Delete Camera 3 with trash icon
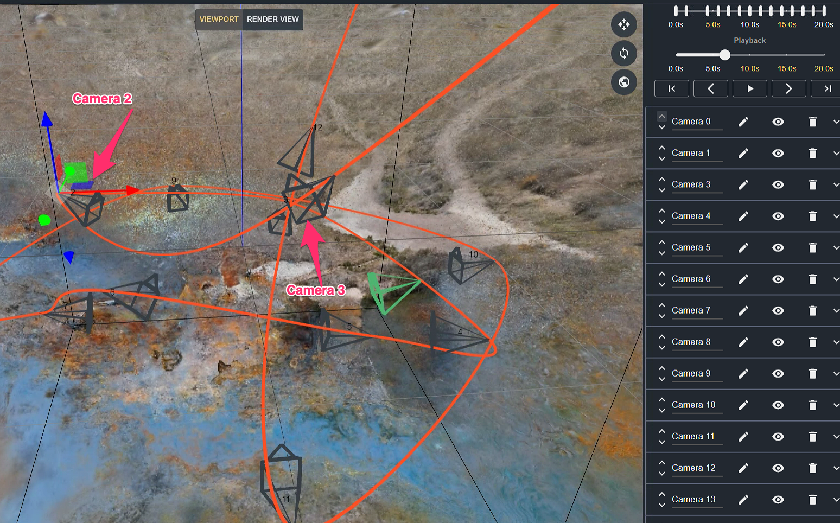This screenshot has width=840, height=523. 813,184
